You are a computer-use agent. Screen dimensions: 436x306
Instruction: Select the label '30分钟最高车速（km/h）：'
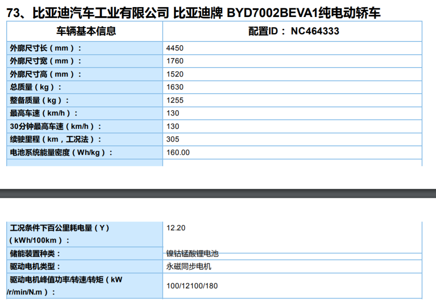point(56,126)
